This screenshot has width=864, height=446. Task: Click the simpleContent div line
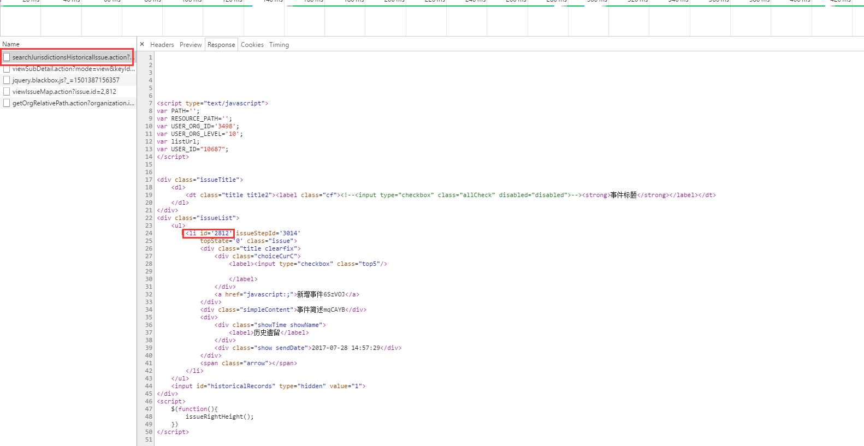[283, 310]
